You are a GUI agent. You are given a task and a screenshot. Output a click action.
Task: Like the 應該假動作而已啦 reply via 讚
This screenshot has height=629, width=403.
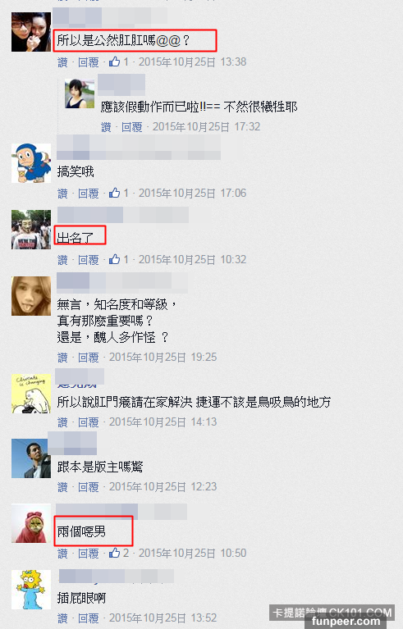[106, 127]
